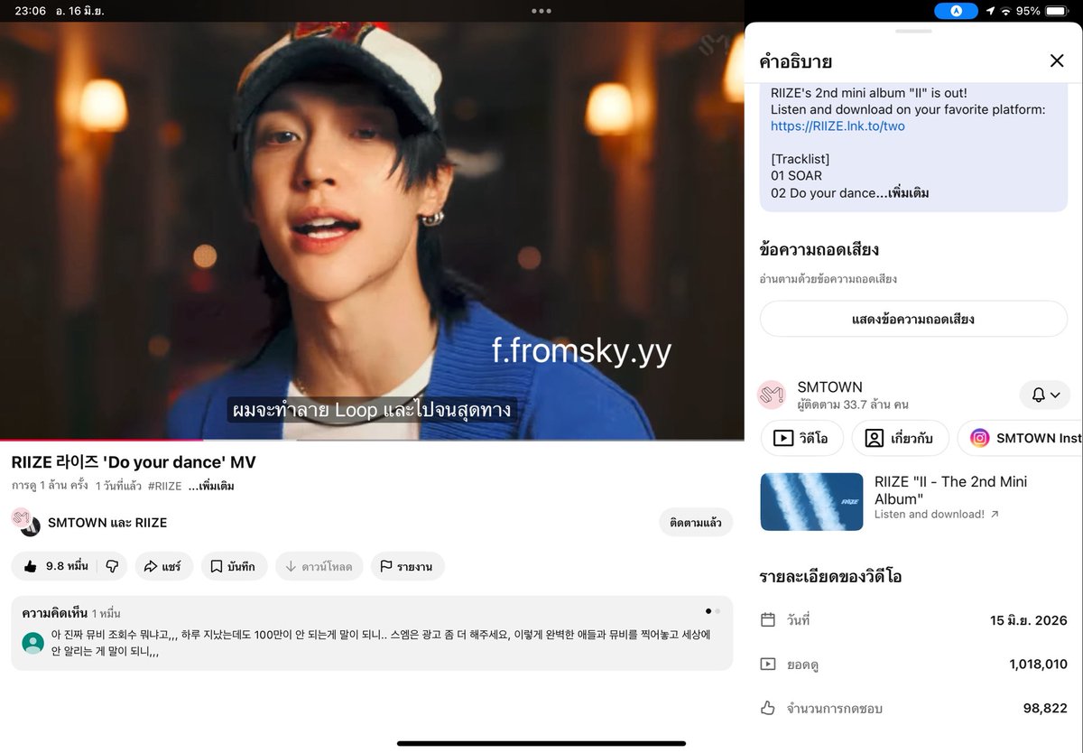The height and width of the screenshot is (753, 1083).
Task: Open SMTOWN Instagram chip
Action: pyautogui.click(x=1020, y=438)
